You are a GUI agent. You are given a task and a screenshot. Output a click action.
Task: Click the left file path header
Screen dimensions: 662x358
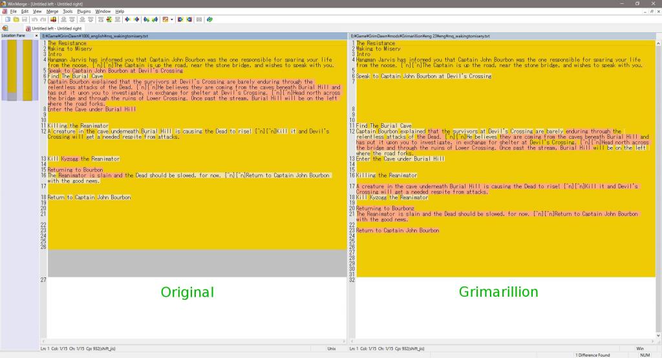pos(194,36)
